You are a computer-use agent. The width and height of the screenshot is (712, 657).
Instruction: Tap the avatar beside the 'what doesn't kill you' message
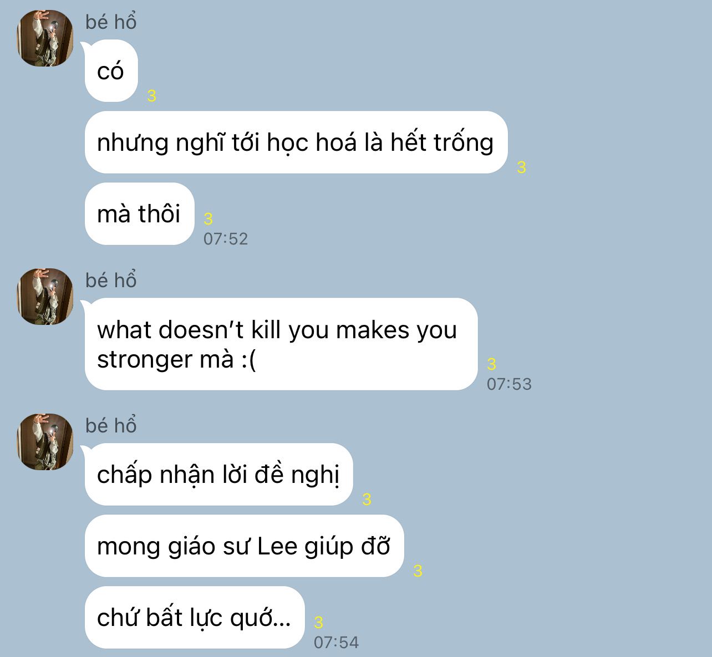click(x=45, y=297)
